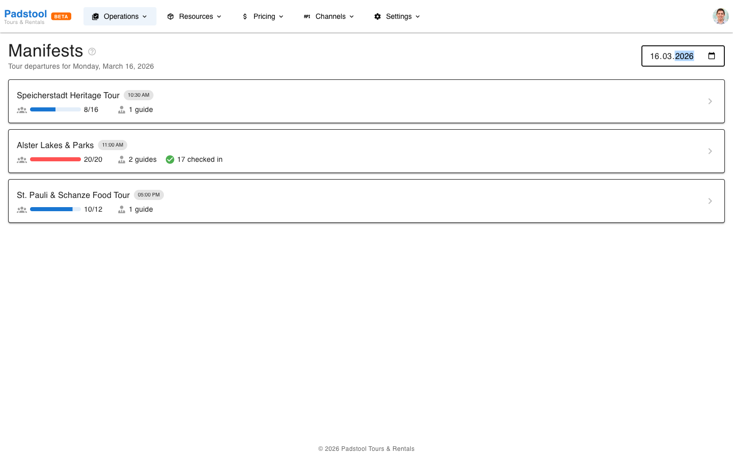This screenshot has height=458, width=733.
Task: Open the Channels menu
Action: (x=329, y=16)
